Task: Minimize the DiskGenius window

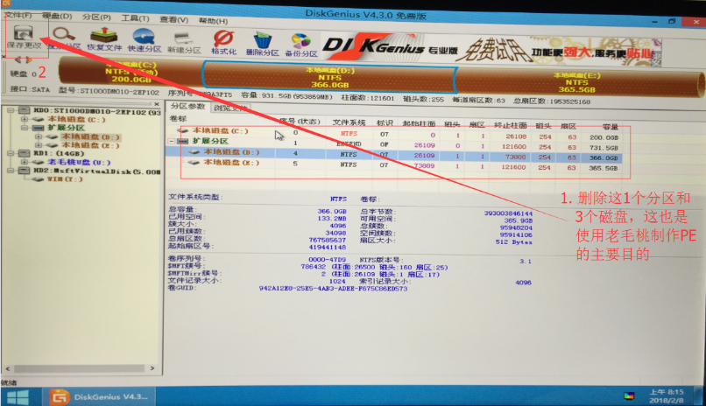Action: click(654, 22)
